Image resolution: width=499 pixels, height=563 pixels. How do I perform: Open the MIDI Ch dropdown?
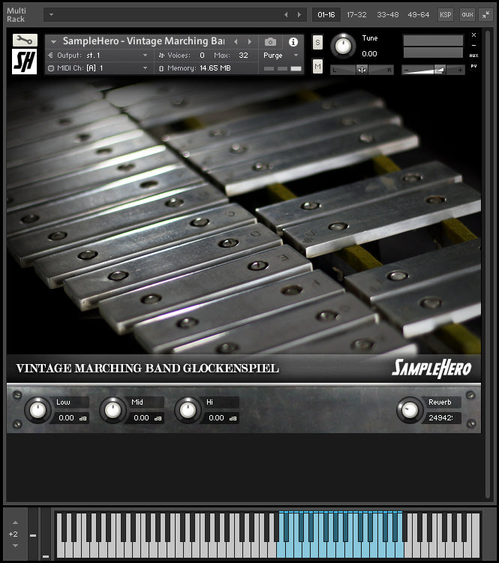[x=145, y=68]
